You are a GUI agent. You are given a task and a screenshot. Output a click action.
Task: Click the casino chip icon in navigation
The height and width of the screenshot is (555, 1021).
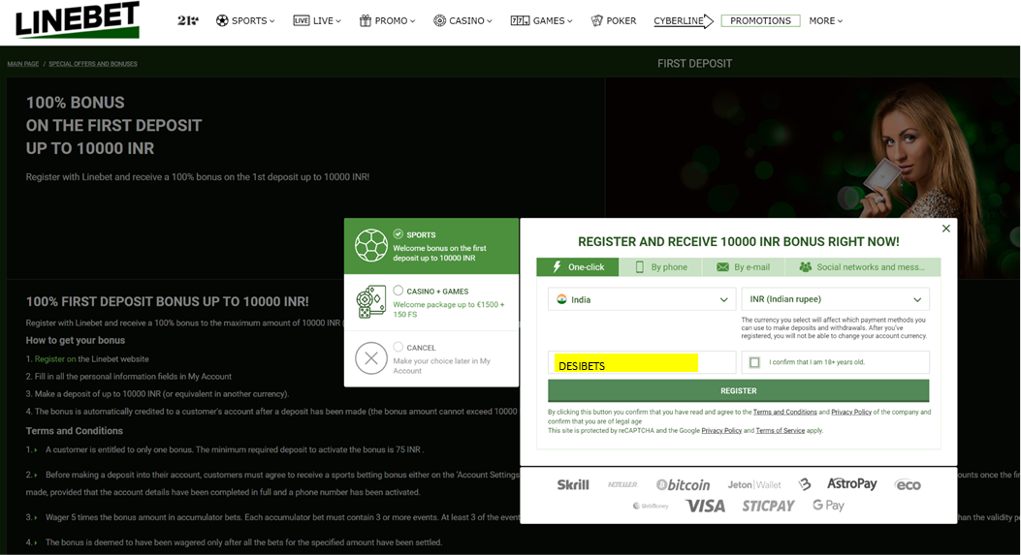439,20
